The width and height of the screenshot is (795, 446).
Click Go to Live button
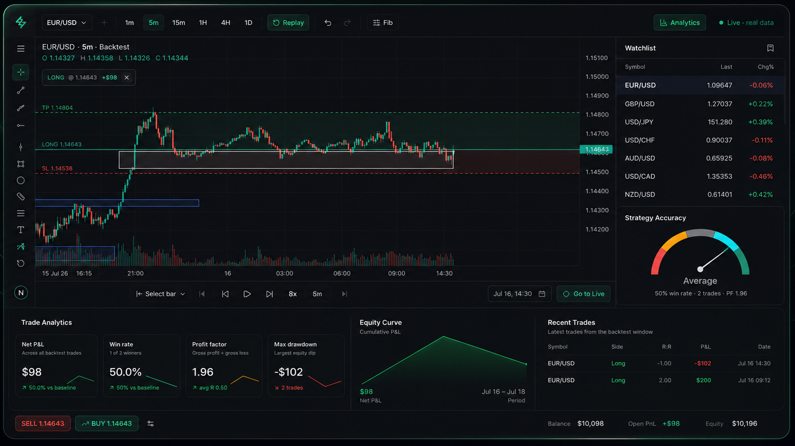tap(583, 294)
